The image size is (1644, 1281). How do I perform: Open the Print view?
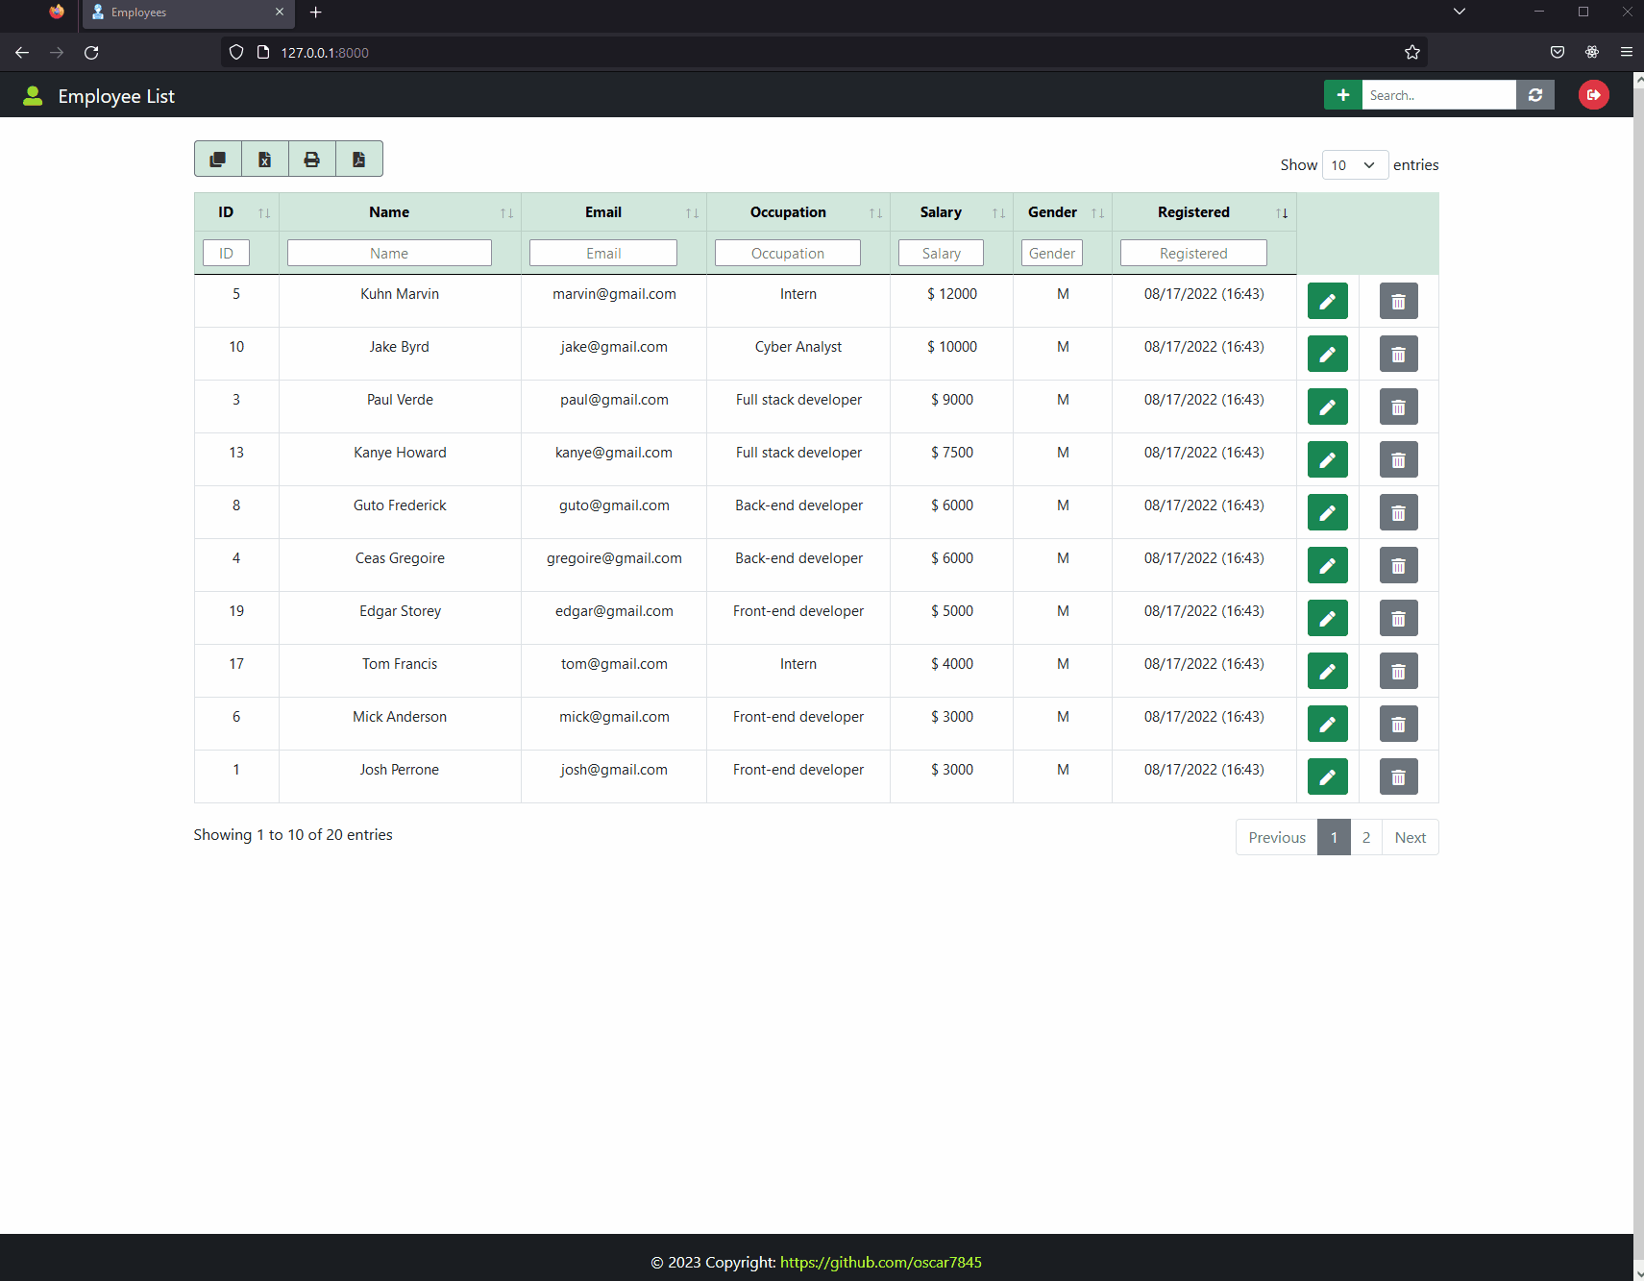click(311, 159)
